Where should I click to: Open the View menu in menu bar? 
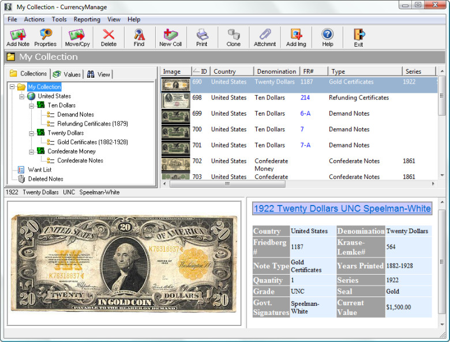pyautogui.click(x=114, y=19)
